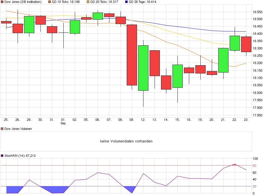Click the StochRSI axis label '80'
Image resolution: width=264 pixels, height=196 pixels.
click(x=254, y=166)
